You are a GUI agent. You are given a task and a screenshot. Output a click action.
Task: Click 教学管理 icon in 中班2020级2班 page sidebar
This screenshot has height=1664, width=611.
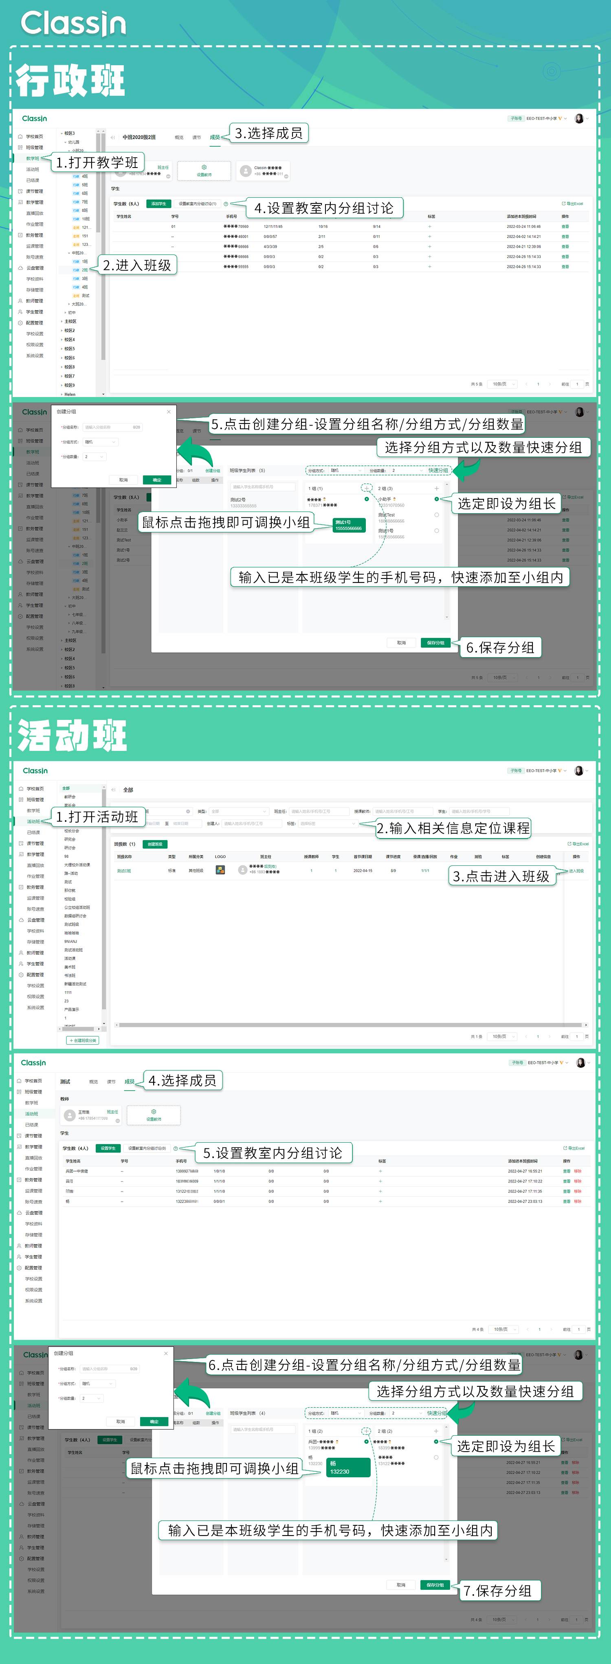[20, 202]
